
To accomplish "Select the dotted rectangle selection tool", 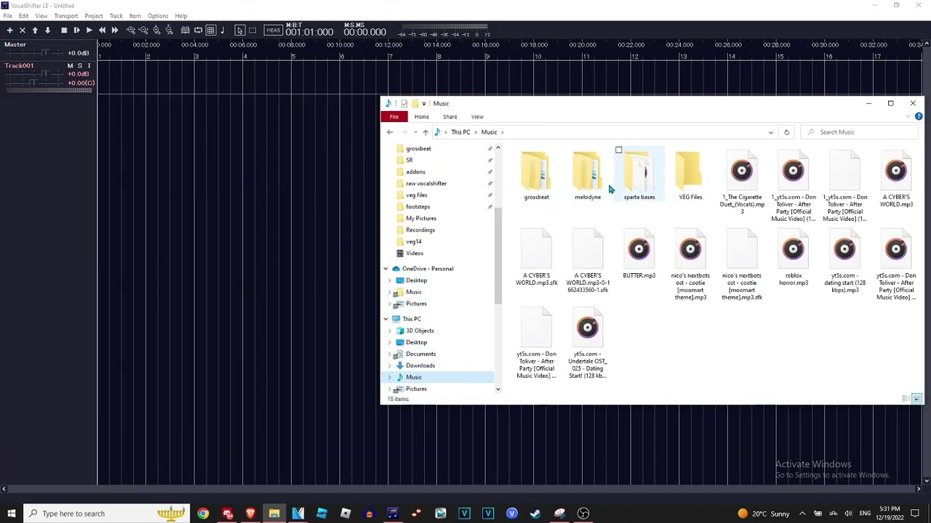I will pos(252,31).
